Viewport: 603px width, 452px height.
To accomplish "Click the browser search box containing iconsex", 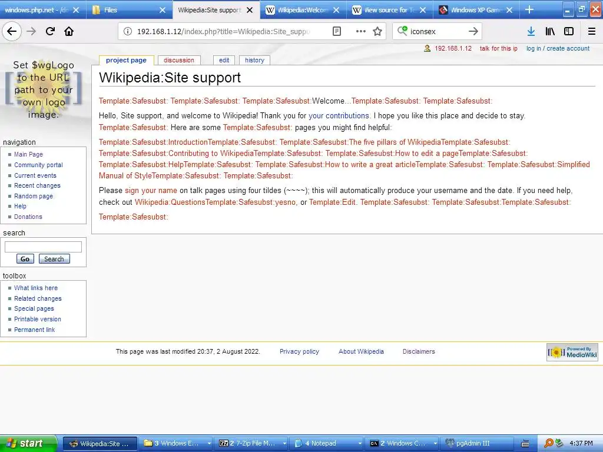I will pos(437,31).
